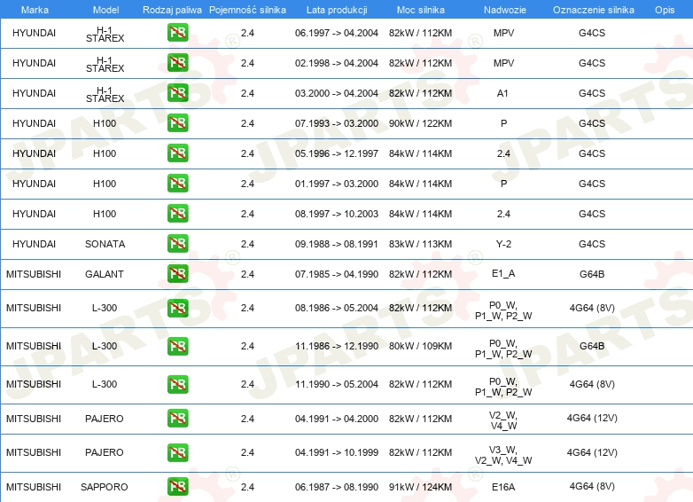Select SAPPORO model cell
The width and height of the screenshot is (693, 502).
coord(105,487)
